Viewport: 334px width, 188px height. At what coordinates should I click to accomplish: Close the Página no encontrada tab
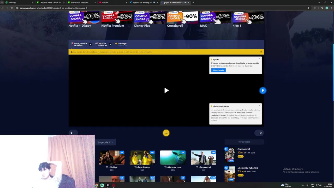click(x=188, y=2)
